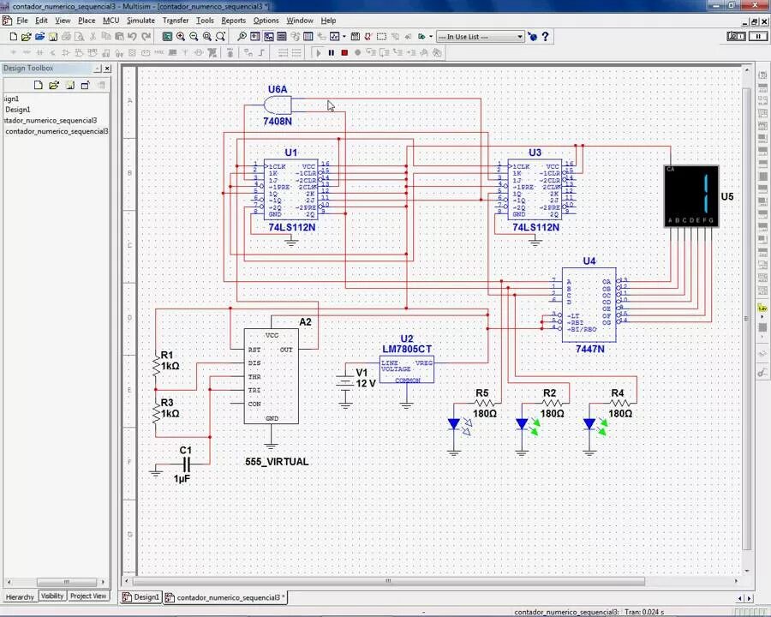Click the Redo icon in toolbar
This screenshot has height=617, width=771.
[x=146, y=36]
